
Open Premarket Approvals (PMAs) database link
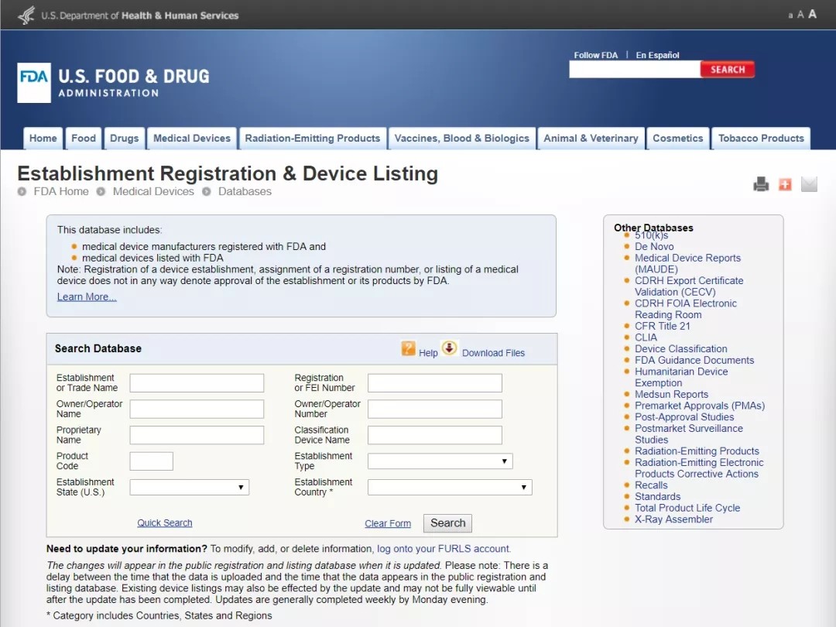(699, 406)
